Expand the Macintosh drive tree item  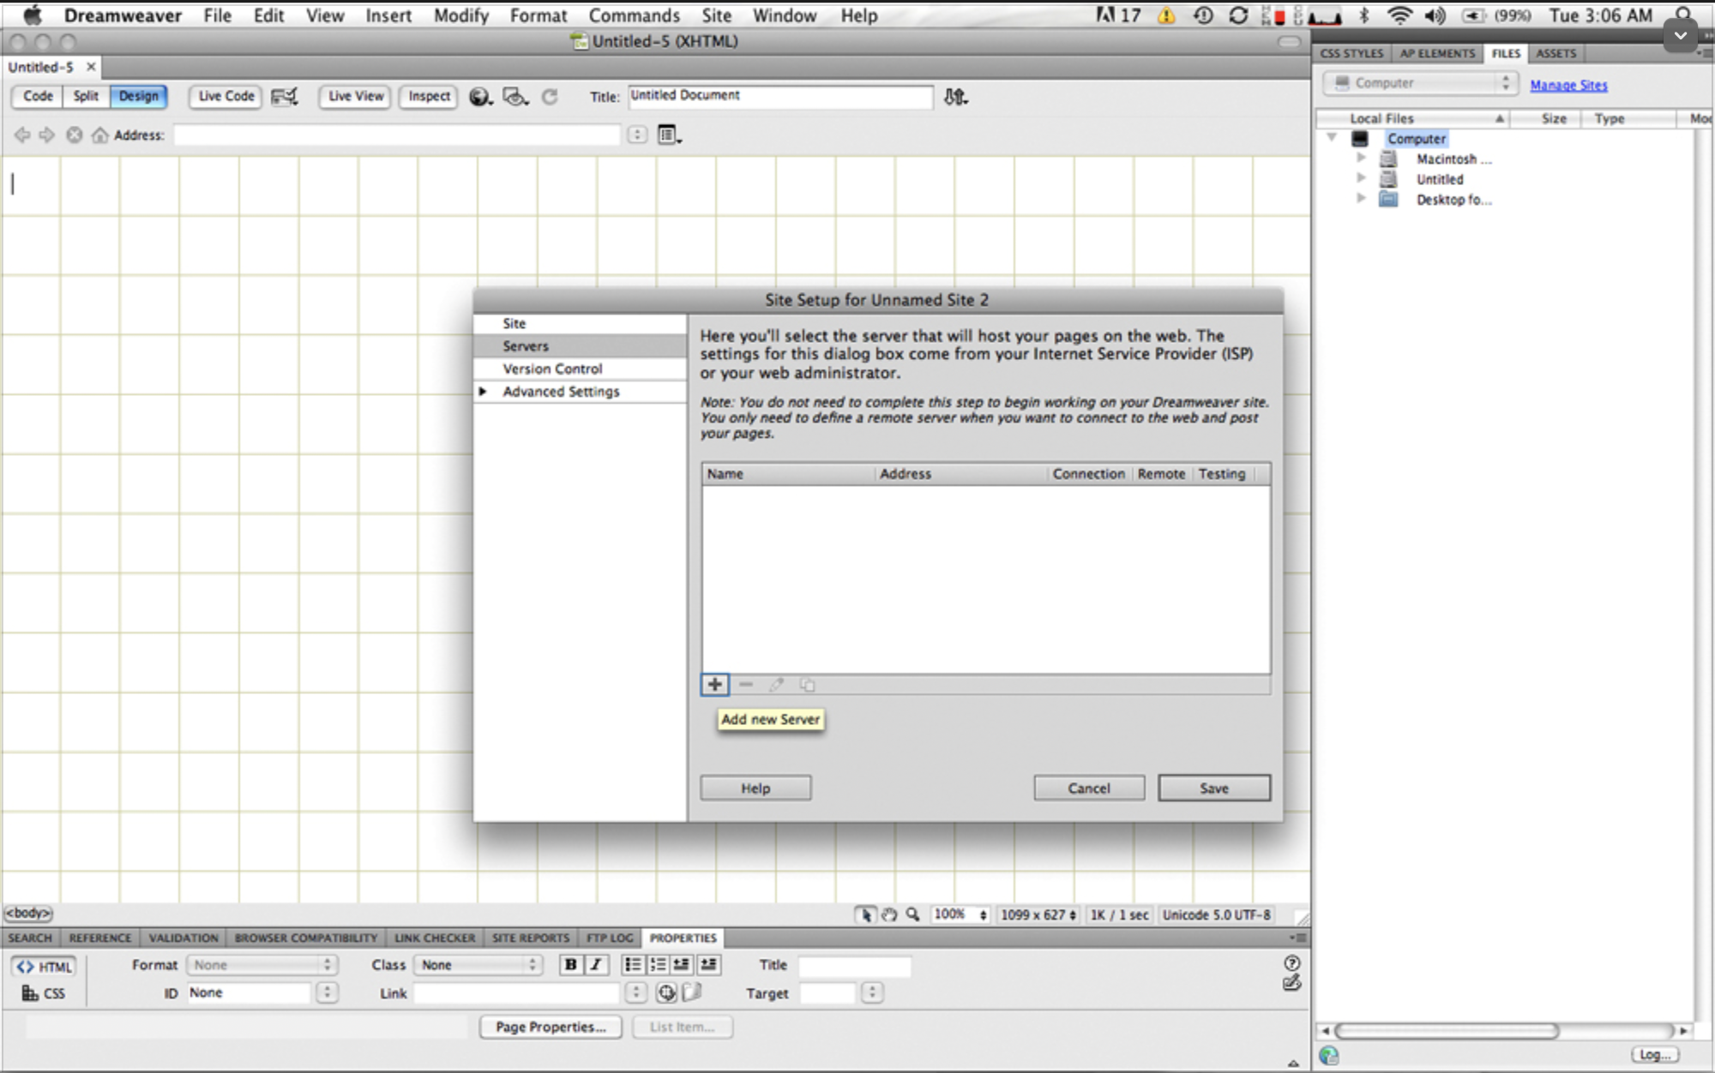(x=1360, y=158)
